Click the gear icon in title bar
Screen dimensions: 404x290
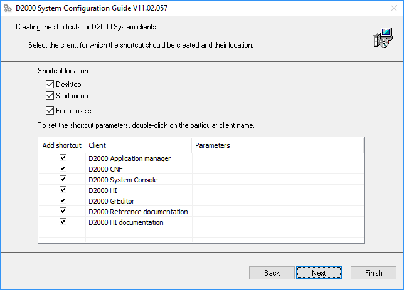tap(8, 9)
